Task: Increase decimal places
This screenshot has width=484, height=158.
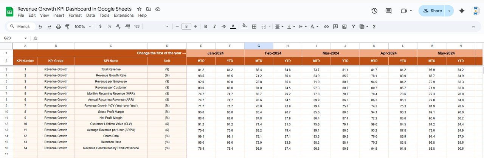Action: [x=127, y=26]
